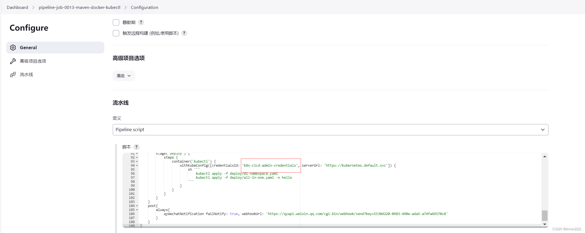Click the script editor scroll-up arrow
Image resolution: width=585 pixels, height=233 pixels.
(x=545, y=156)
